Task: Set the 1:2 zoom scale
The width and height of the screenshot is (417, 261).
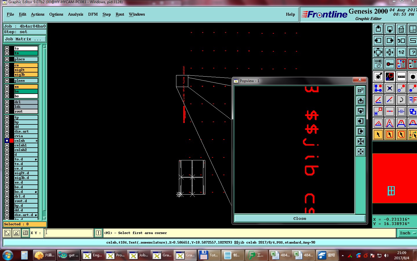Action: click(401, 52)
